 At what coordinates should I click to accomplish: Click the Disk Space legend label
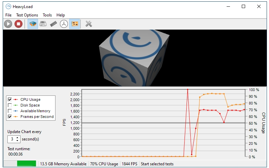(x=30, y=105)
